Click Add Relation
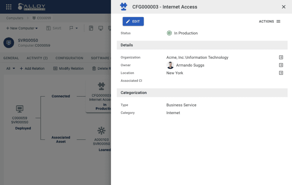 point(32,69)
